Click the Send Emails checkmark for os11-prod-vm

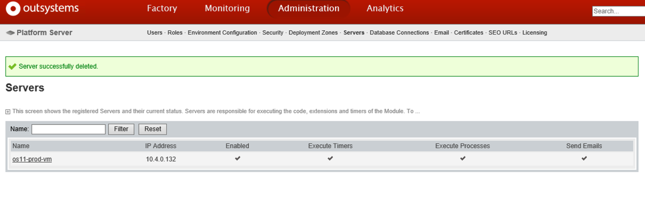coord(584,158)
